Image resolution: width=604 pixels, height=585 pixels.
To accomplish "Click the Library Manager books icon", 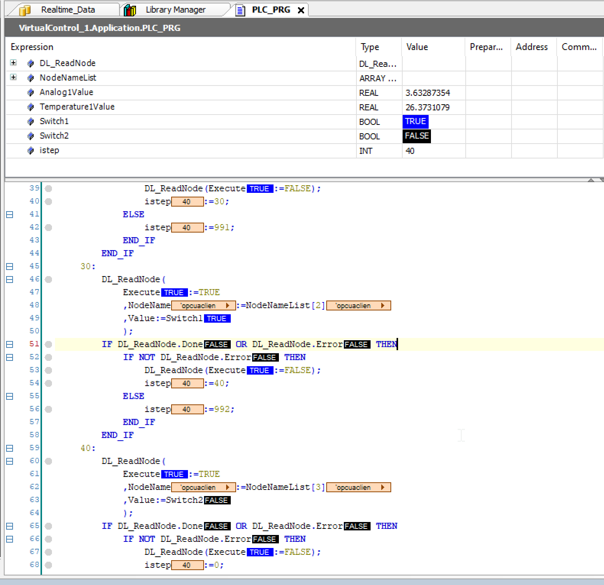I will pyautogui.click(x=130, y=10).
